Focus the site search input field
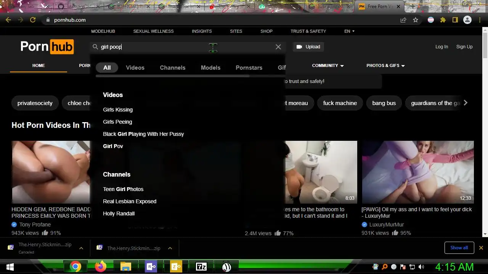The width and height of the screenshot is (488, 274). (x=187, y=47)
